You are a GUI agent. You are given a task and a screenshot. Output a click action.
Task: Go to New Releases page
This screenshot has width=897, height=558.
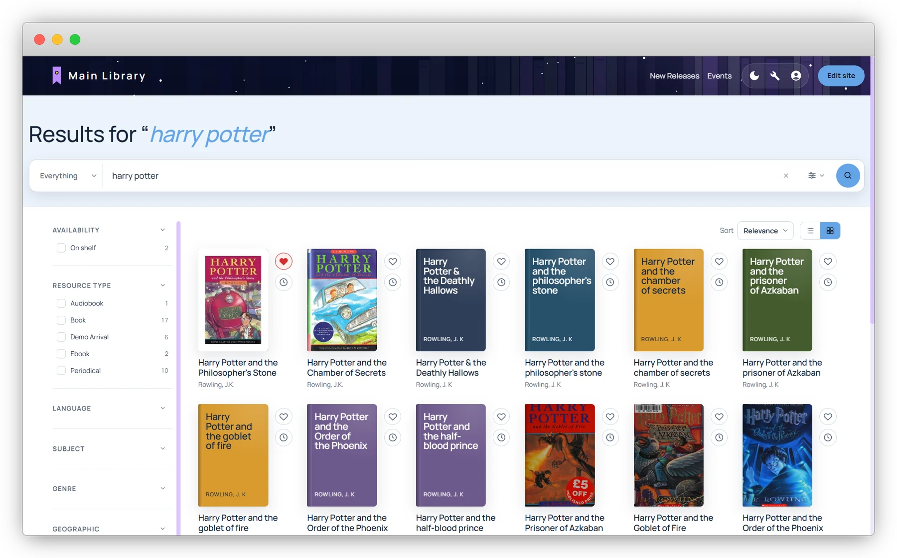click(674, 76)
